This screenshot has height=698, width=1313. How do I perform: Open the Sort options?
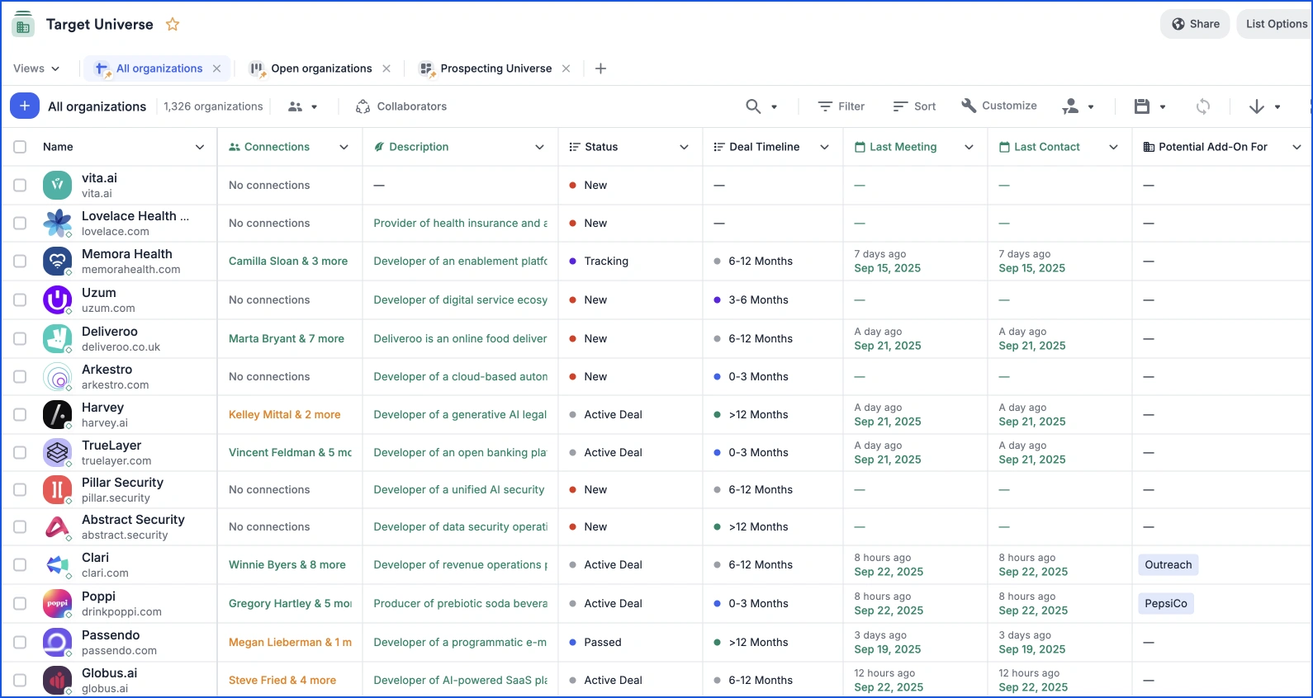pos(914,106)
